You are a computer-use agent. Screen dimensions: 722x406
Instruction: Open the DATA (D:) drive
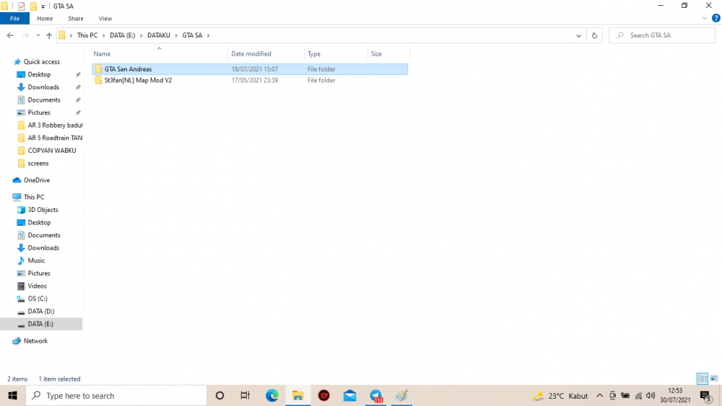click(x=40, y=312)
